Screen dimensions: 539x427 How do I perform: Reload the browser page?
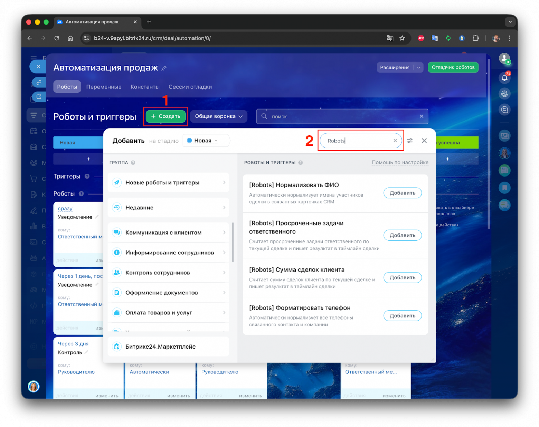[57, 38]
